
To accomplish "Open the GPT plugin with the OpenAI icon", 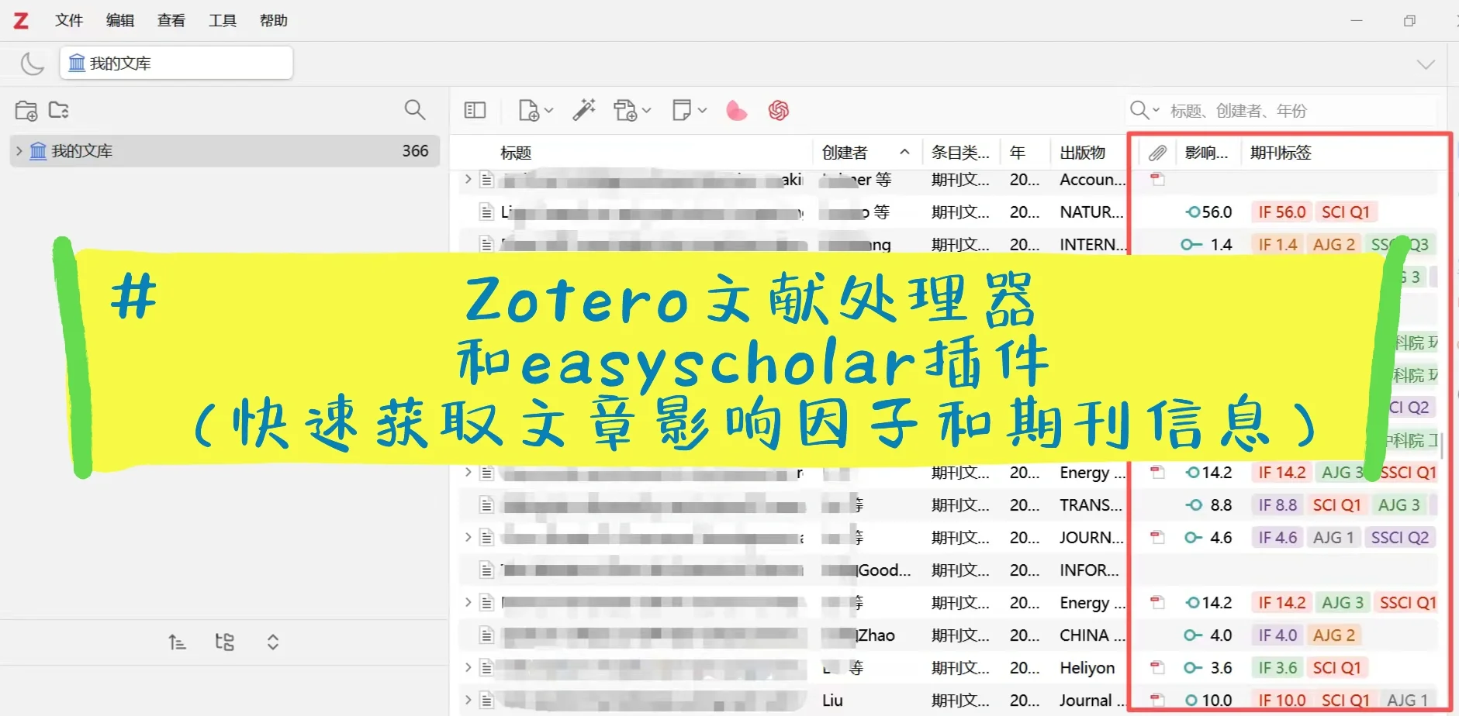I will [x=779, y=111].
